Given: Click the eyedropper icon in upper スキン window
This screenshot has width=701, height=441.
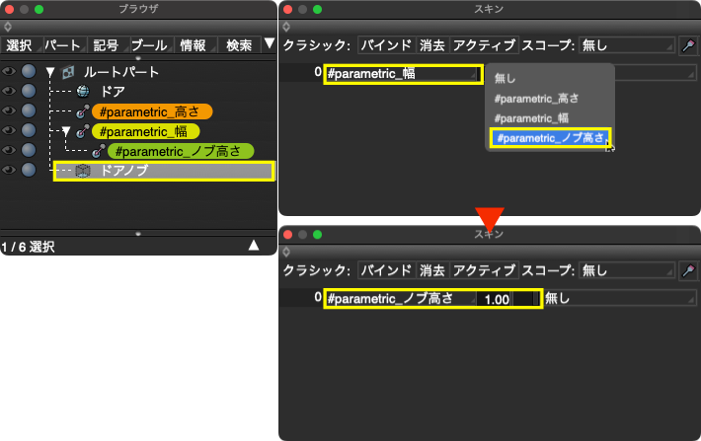Looking at the screenshot, I should [x=688, y=45].
